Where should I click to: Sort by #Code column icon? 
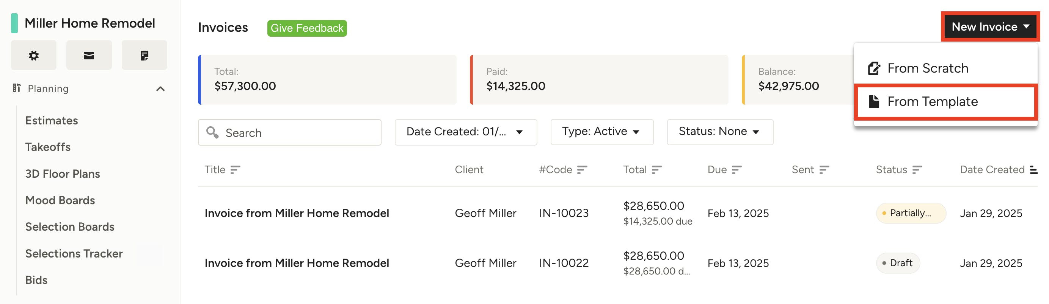pos(582,170)
